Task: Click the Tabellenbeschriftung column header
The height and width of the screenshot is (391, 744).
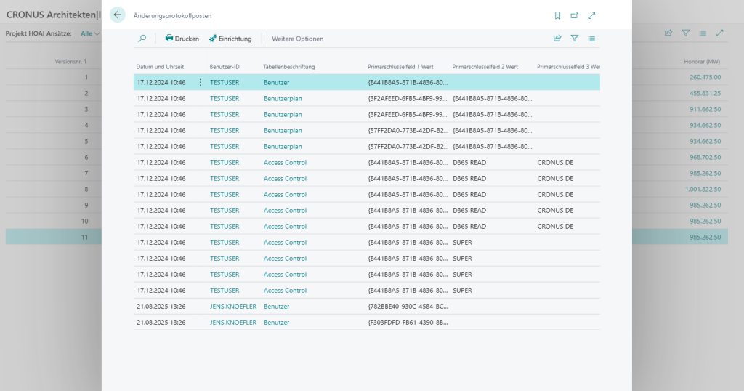Action: [289, 67]
